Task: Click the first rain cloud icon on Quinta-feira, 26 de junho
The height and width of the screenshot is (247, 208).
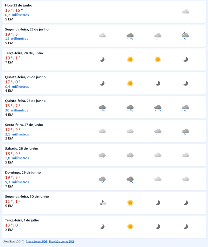Action: coord(102,108)
